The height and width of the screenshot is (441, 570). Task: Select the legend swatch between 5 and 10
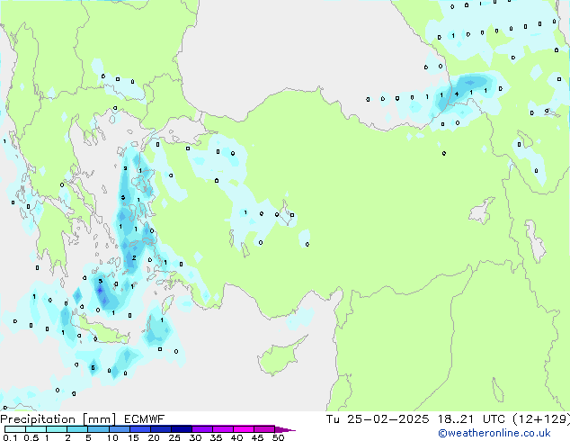[98, 429]
